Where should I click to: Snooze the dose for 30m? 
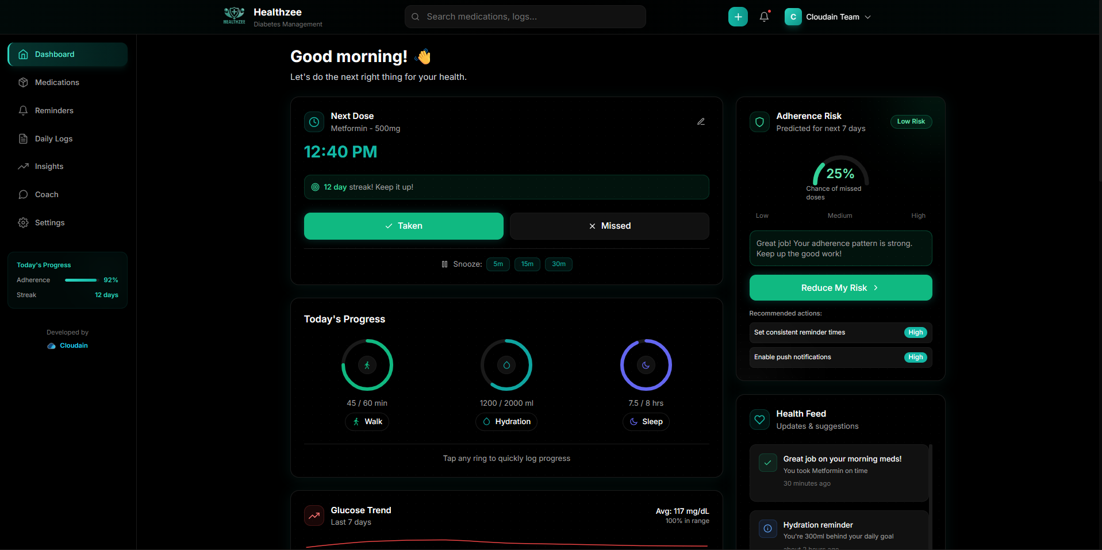coord(558,264)
